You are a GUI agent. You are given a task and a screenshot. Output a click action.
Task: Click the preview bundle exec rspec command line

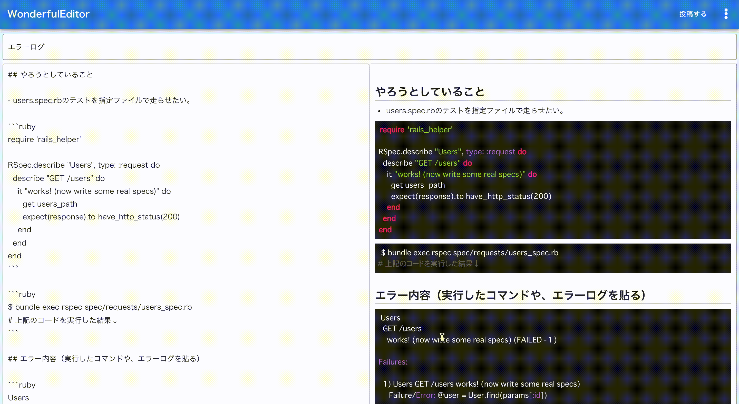click(470, 253)
